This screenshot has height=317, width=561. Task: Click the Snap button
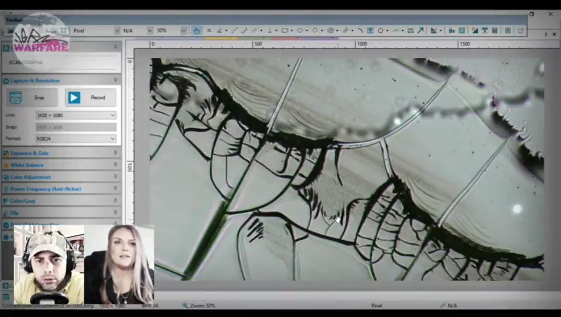click(x=32, y=97)
